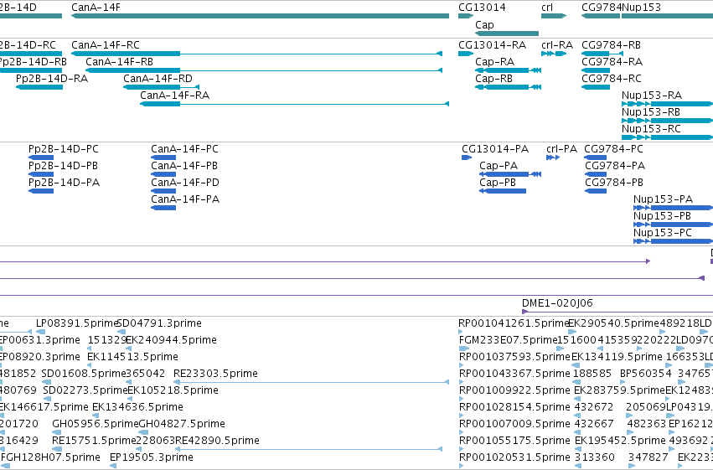Select the crl-RA transcript label

coord(557,45)
